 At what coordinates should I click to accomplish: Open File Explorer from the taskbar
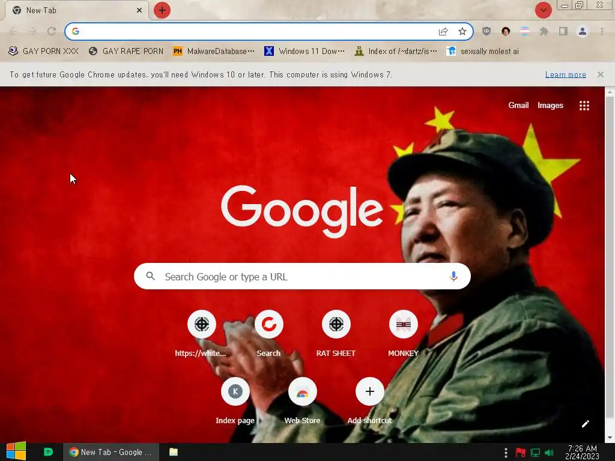174,452
